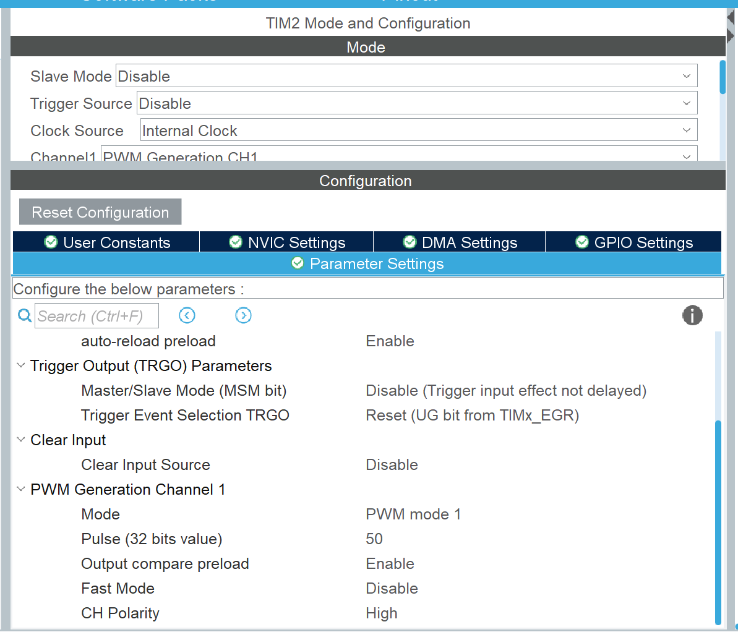Go to next search result arrow
738x640 pixels.
click(x=243, y=316)
